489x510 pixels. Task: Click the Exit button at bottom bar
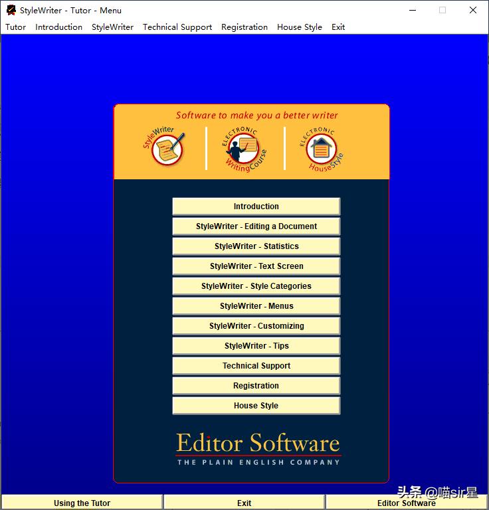244,503
